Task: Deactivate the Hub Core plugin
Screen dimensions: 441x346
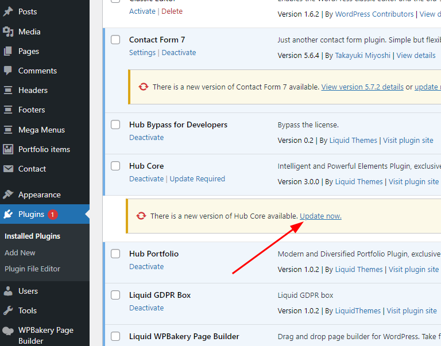Action: [146, 179]
